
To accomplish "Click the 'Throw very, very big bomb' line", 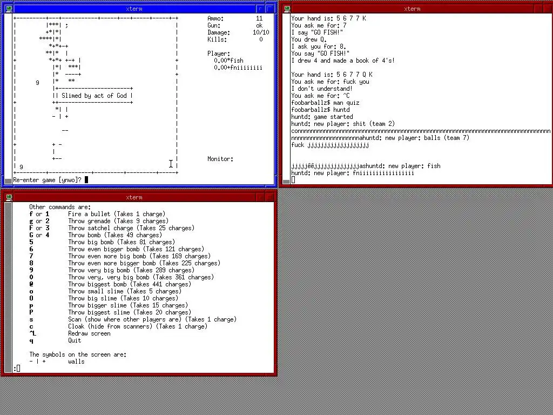I will 141,277.
